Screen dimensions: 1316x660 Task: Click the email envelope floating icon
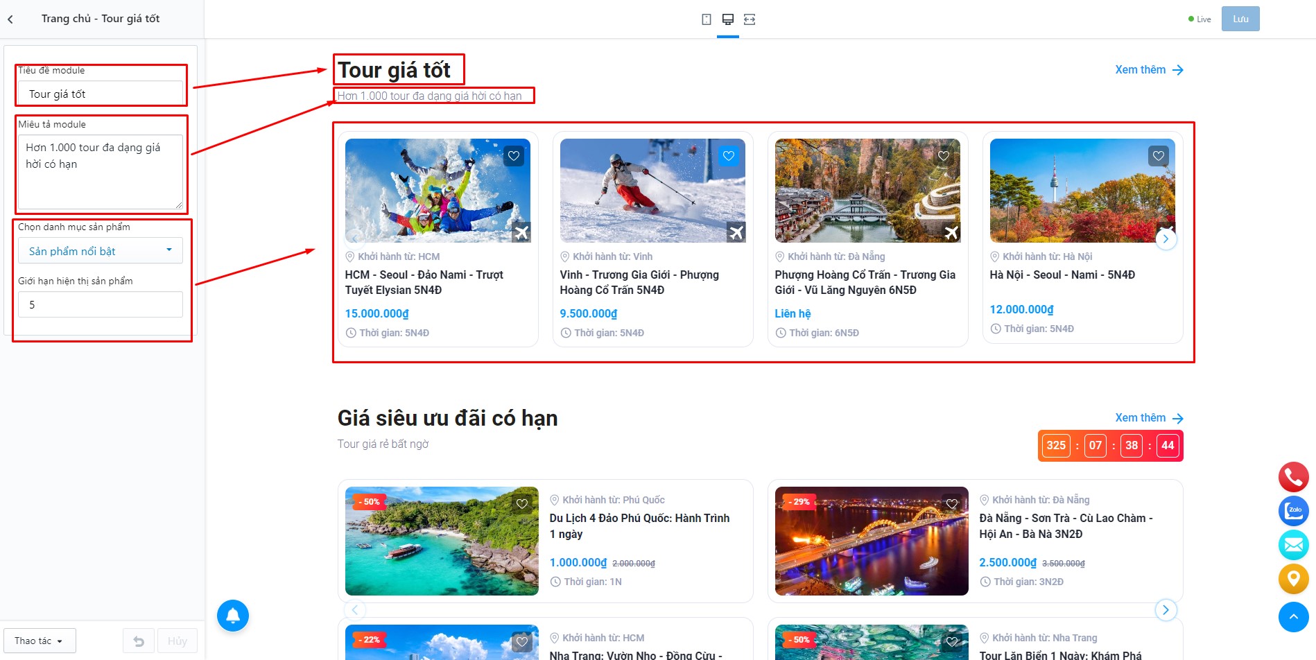tap(1293, 545)
